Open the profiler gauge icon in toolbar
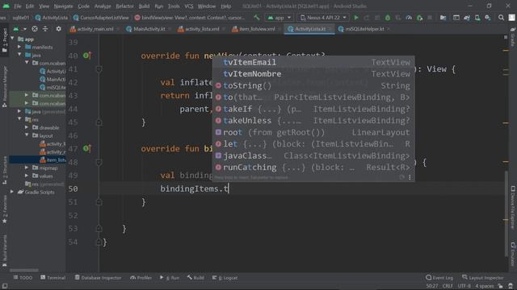The height and width of the screenshot is (290, 517). point(409,18)
